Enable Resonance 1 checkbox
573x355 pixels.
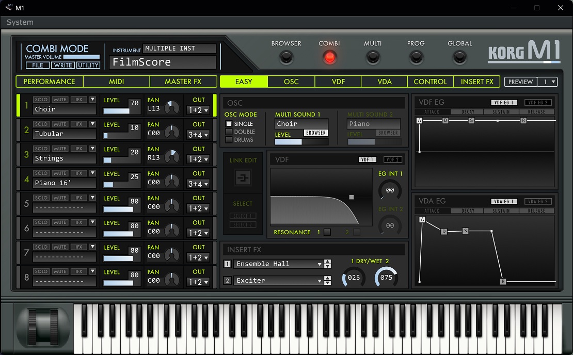327,232
